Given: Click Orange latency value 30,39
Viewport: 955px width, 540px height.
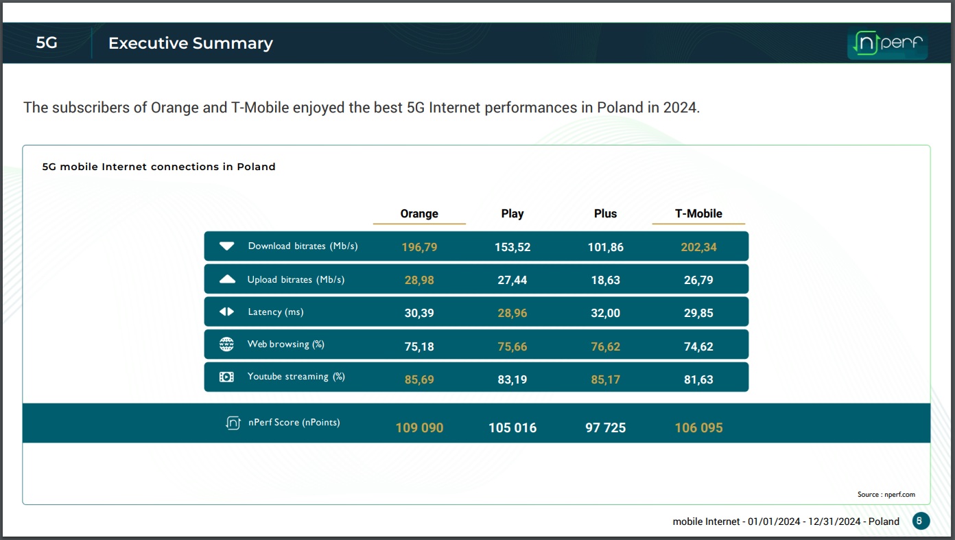Looking at the screenshot, I should pos(419,313).
